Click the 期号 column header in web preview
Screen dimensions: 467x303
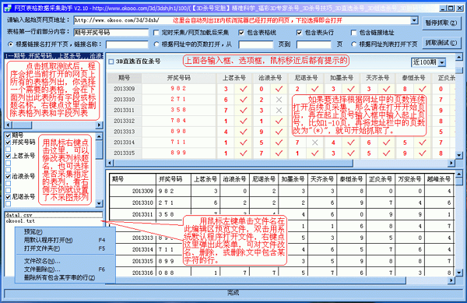[x=125, y=78]
